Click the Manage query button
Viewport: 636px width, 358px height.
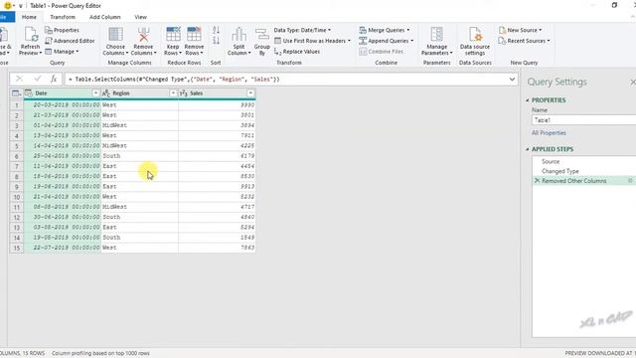click(x=62, y=52)
